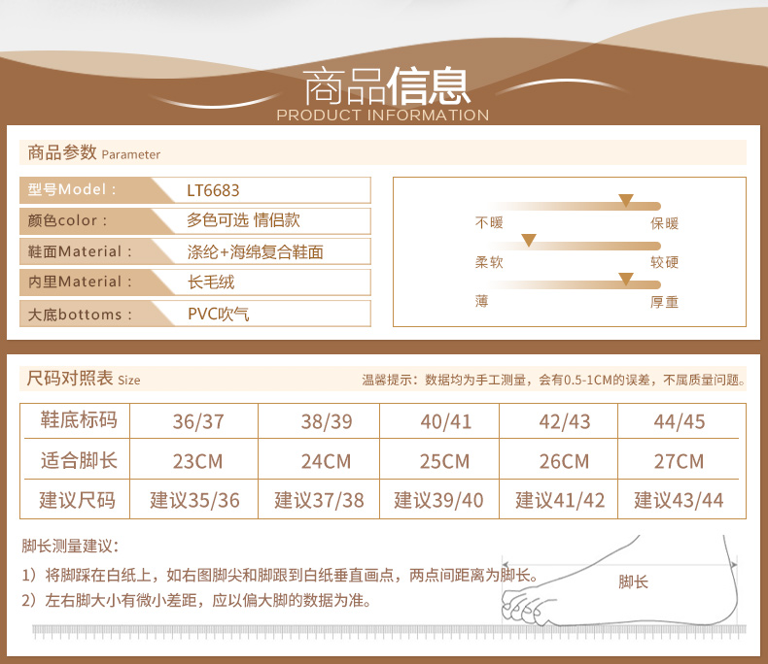768x664 pixels.
Task: Click the thickness slider triangle marker
Action: click(x=625, y=279)
